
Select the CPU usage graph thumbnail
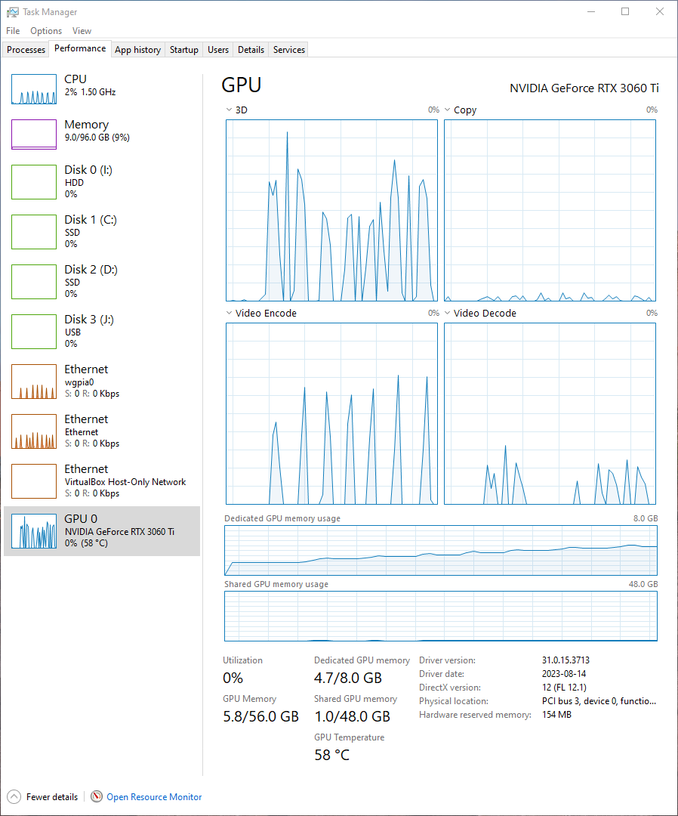pos(34,89)
